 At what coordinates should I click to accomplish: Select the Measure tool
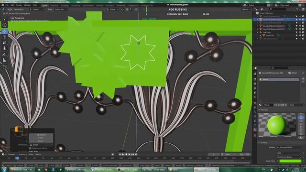tap(4, 61)
